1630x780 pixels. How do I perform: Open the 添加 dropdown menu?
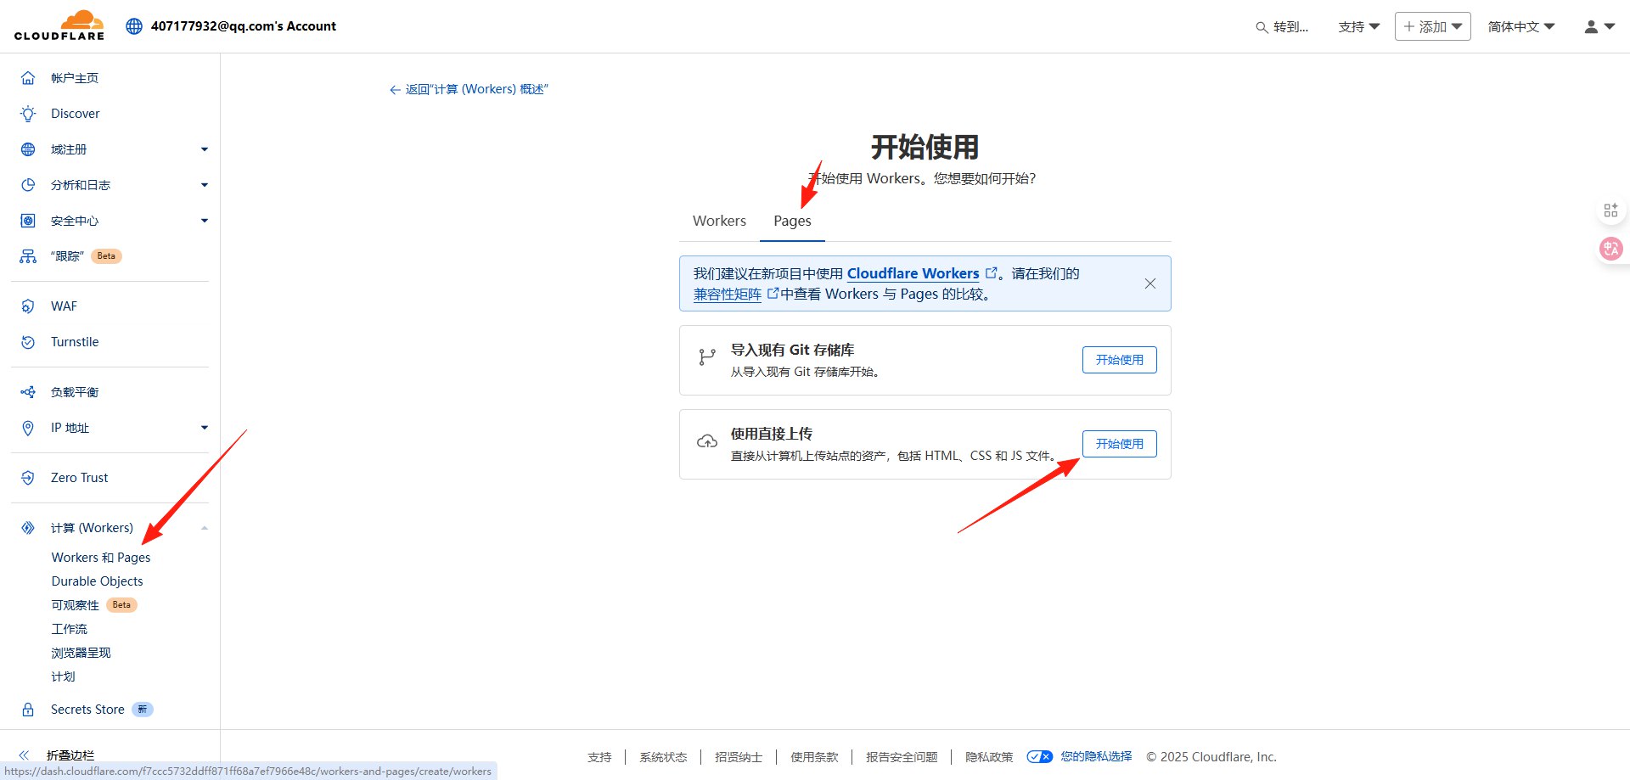pyautogui.click(x=1432, y=25)
